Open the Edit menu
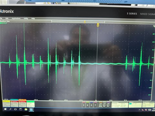This screenshot has width=155, height=116. click(x=7, y=18)
